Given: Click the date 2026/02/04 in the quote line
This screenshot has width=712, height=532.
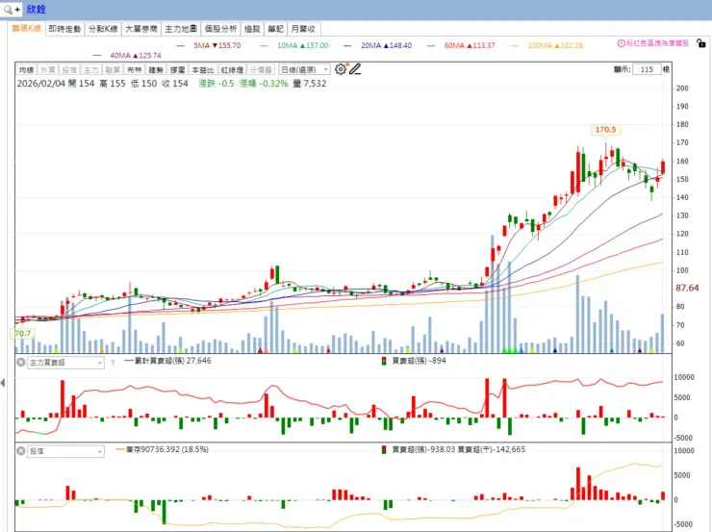Looking at the screenshot, I should coord(41,84).
